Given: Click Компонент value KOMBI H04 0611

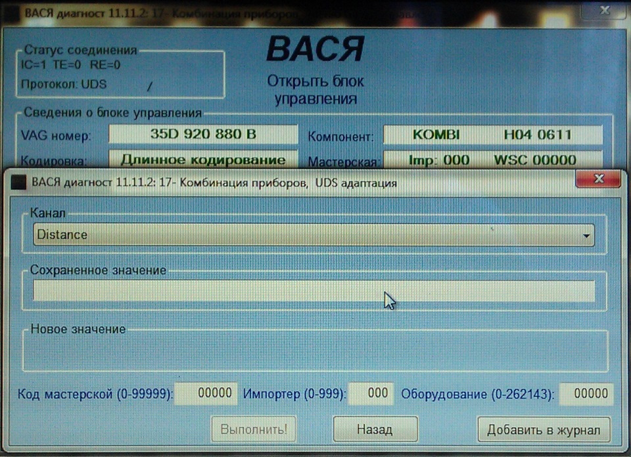Looking at the screenshot, I should (x=492, y=135).
